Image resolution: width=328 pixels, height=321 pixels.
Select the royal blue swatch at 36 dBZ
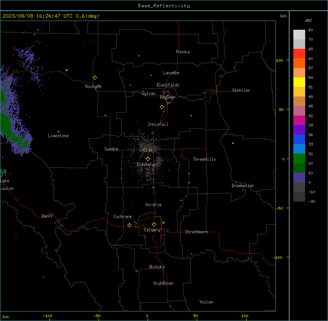tap(299, 139)
